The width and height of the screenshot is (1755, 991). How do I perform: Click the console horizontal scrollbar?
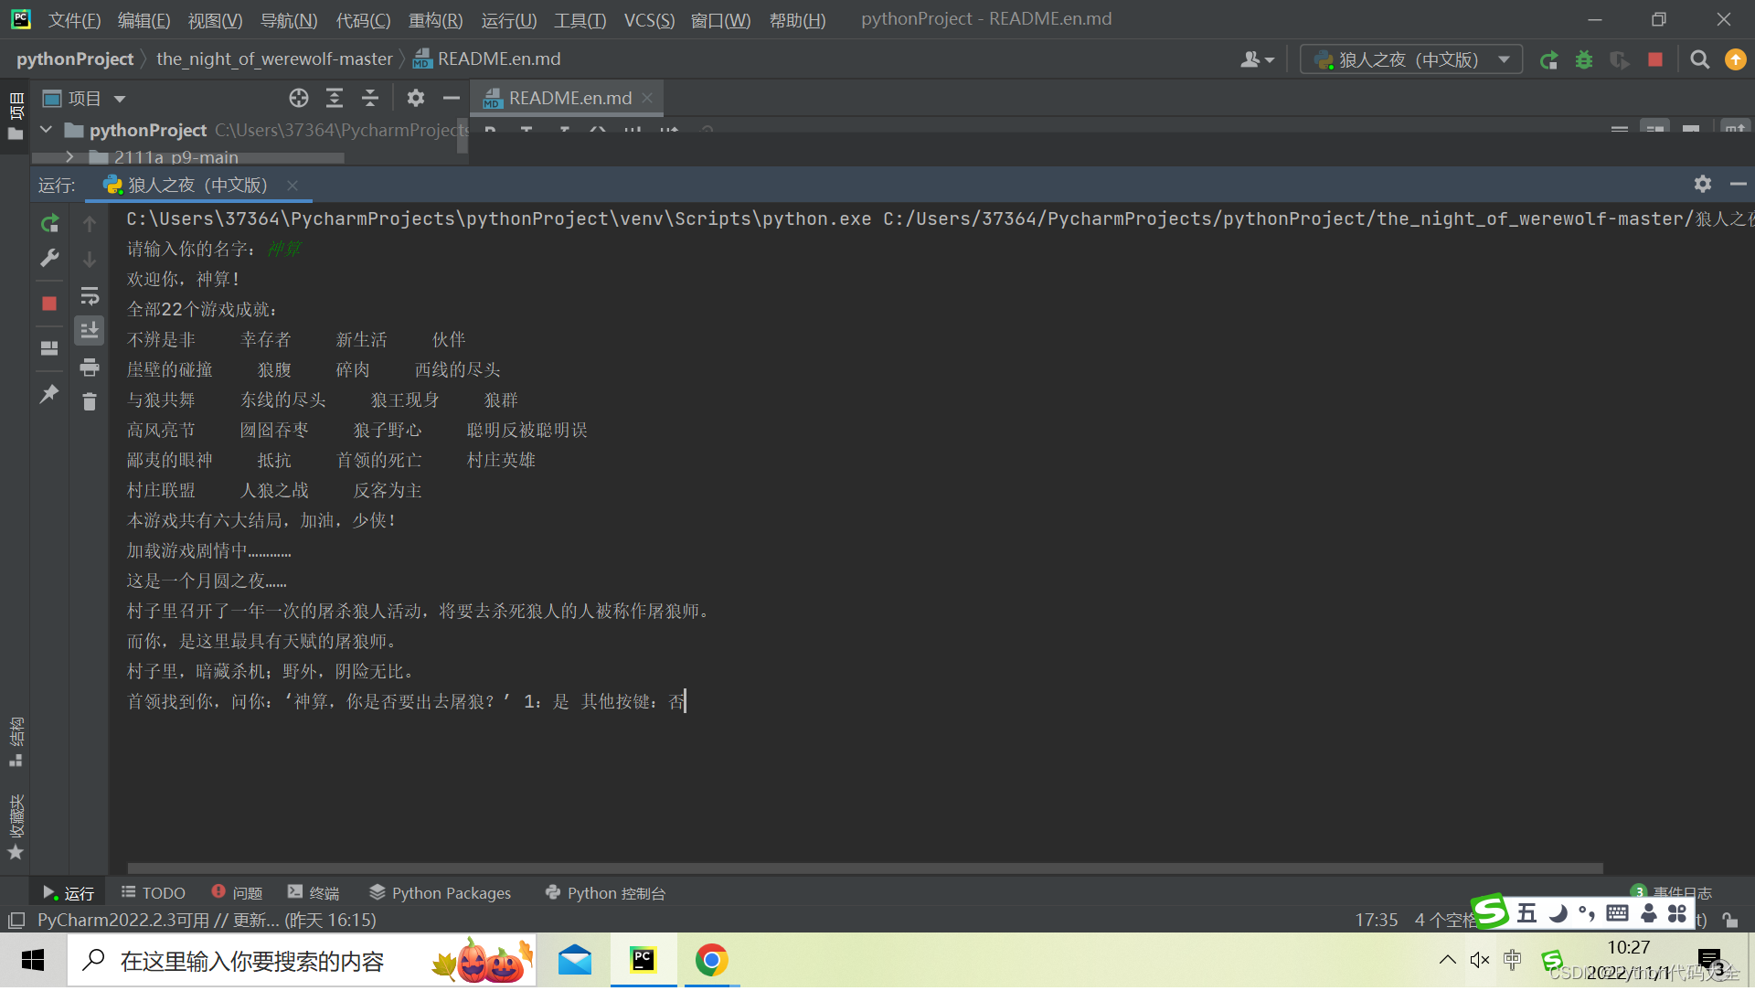(x=865, y=868)
